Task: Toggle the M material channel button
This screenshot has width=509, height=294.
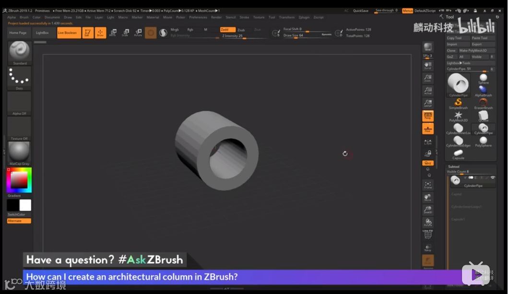Action: coord(205,30)
